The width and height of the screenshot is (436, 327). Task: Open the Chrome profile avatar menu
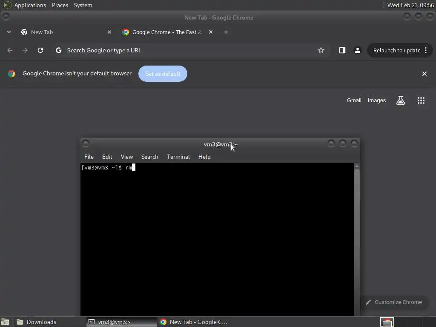pos(358,50)
